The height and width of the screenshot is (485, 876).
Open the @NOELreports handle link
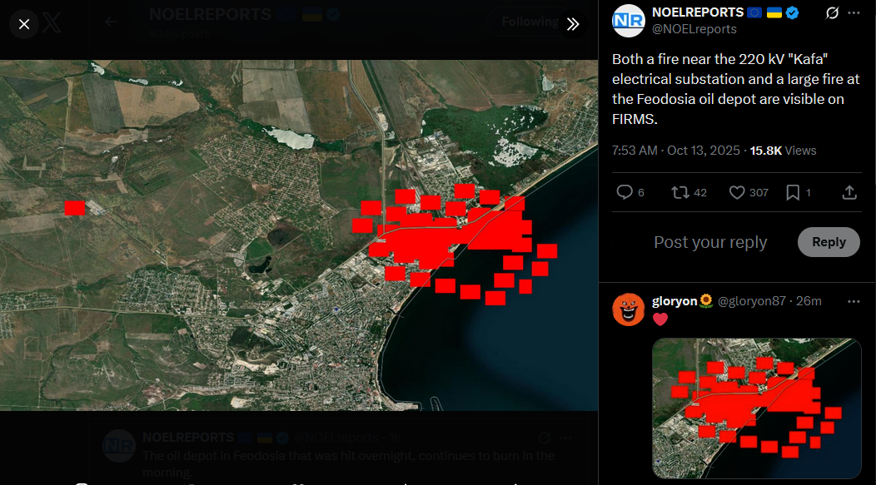pyautogui.click(x=694, y=29)
